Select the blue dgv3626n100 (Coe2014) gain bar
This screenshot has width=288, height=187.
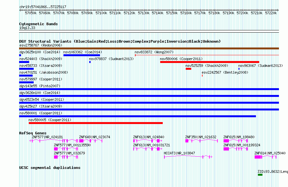[x=149, y=96]
